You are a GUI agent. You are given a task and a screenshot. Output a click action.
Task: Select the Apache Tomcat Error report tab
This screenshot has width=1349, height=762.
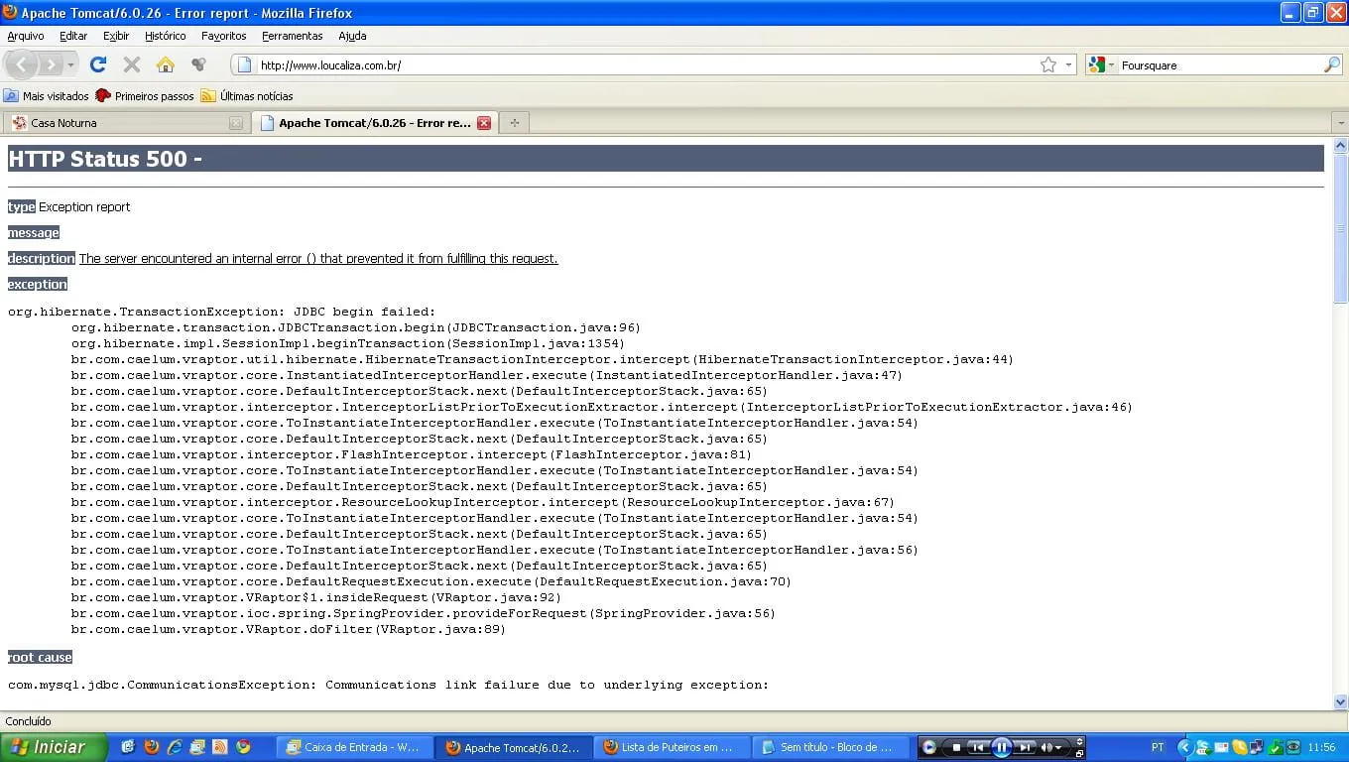(x=375, y=123)
